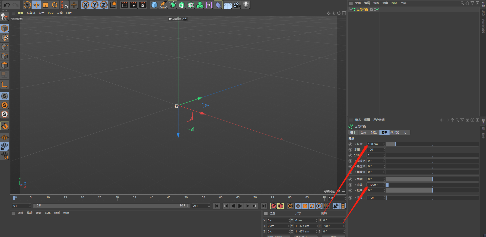This screenshot has height=237, width=486.
Task: Open the viewport hamburger menu
Action: click(13, 13)
